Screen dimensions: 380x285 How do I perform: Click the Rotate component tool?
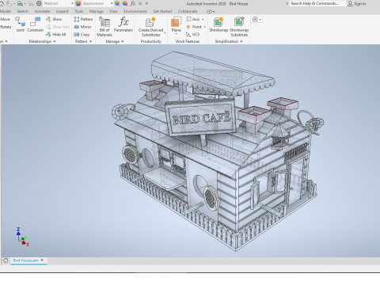[x=6, y=27]
